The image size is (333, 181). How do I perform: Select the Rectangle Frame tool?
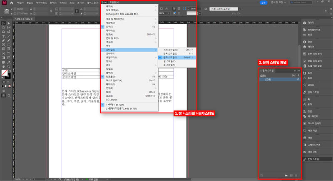point(4,45)
